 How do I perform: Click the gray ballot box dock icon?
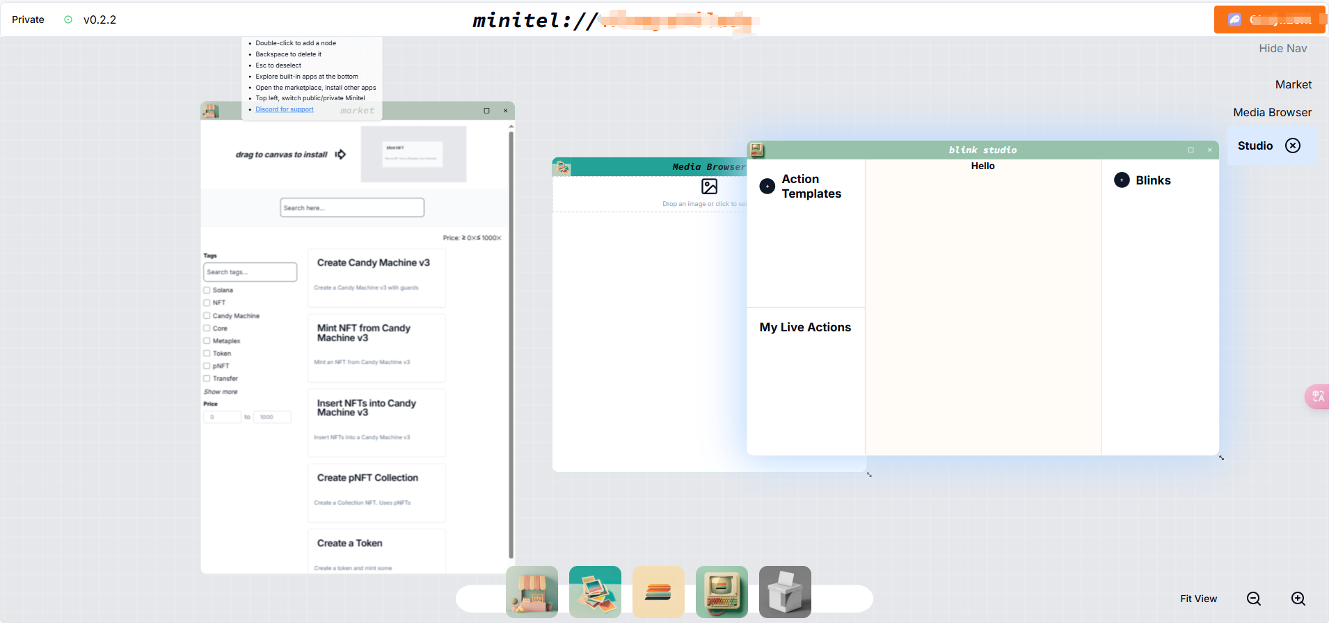[x=785, y=592]
